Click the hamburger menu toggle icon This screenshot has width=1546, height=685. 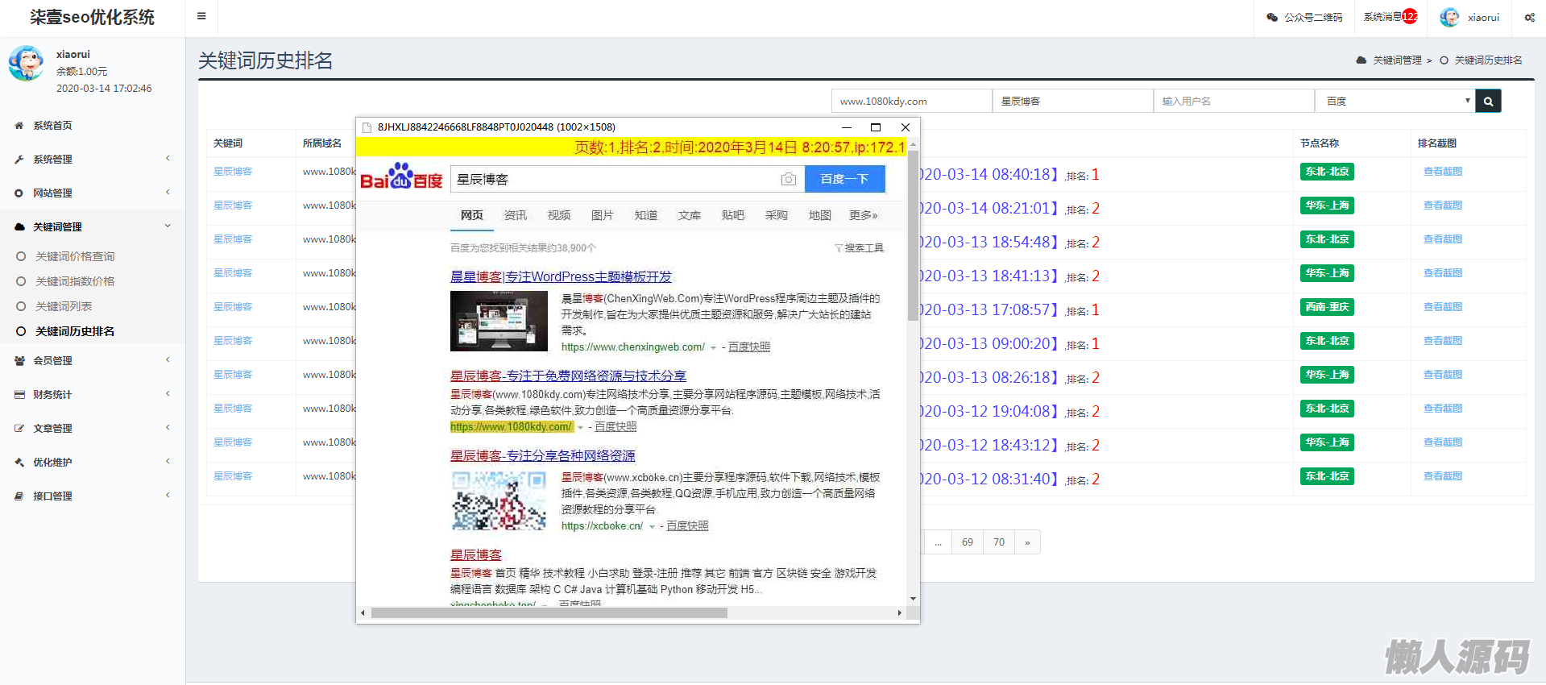201,16
